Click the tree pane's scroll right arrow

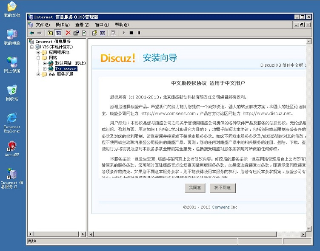(83, 234)
